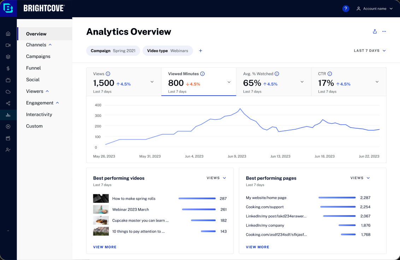The image size is (400, 260).
Task: Click the Brightcove wordmark
Action: pos(44,8)
